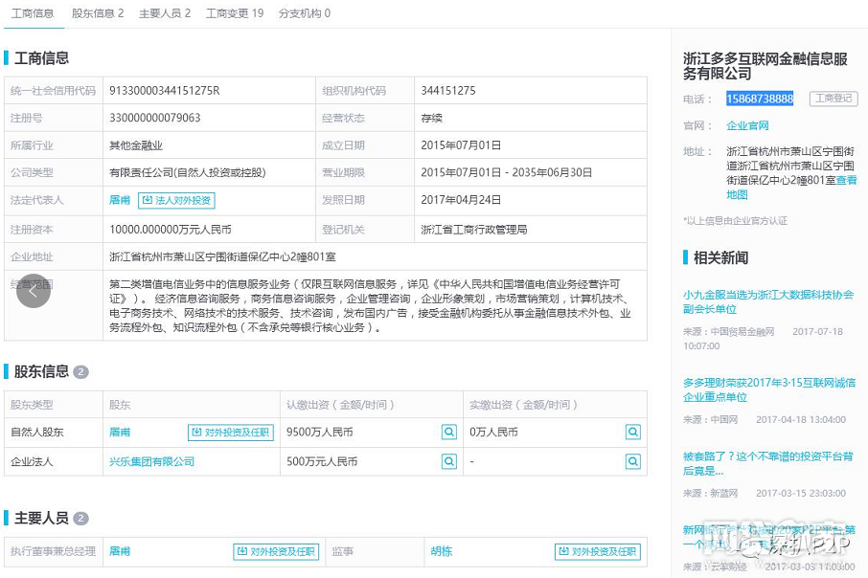The image size is (868, 578).
Task: Switch to the 主要人员 2 tab
Action: (x=165, y=13)
